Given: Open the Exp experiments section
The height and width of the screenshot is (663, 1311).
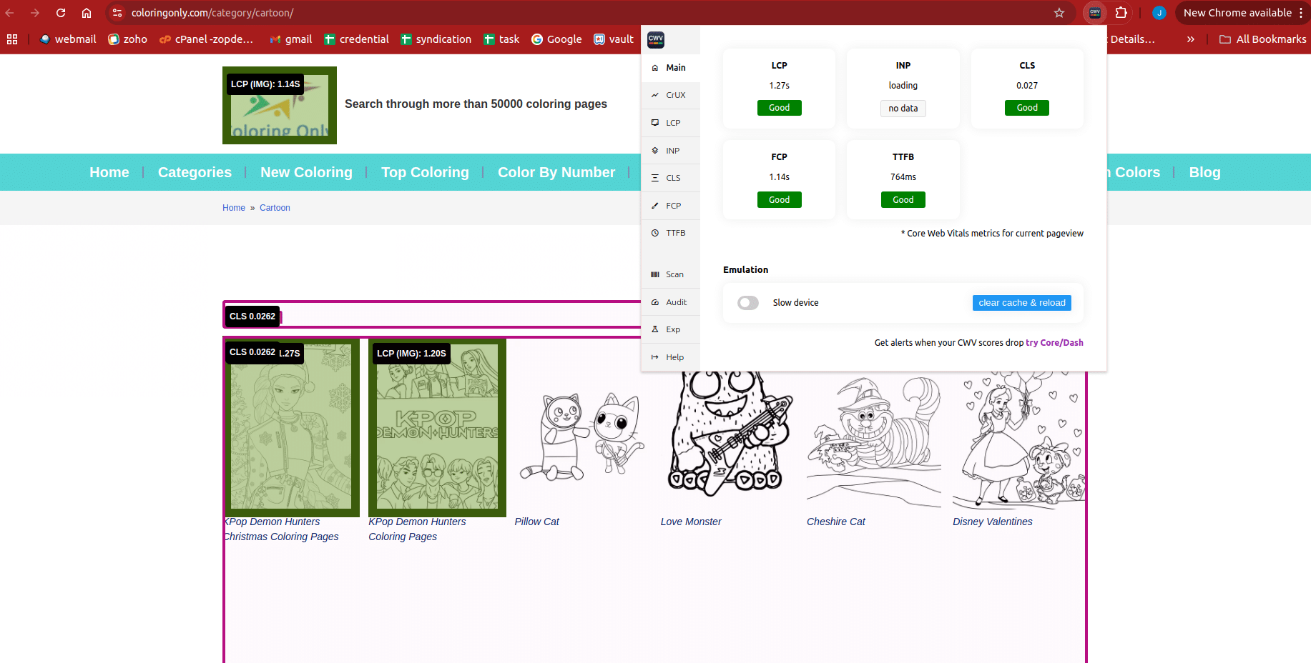Looking at the screenshot, I should coord(669,329).
